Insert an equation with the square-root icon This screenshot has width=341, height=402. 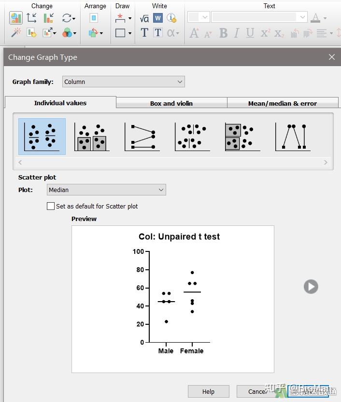pyautogui.click(x=144, y=18)
